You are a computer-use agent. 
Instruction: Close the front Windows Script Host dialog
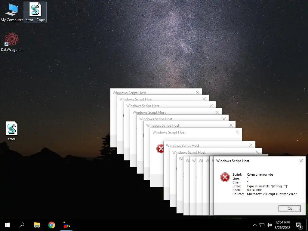pyautogui.click(x=301, y=161)
